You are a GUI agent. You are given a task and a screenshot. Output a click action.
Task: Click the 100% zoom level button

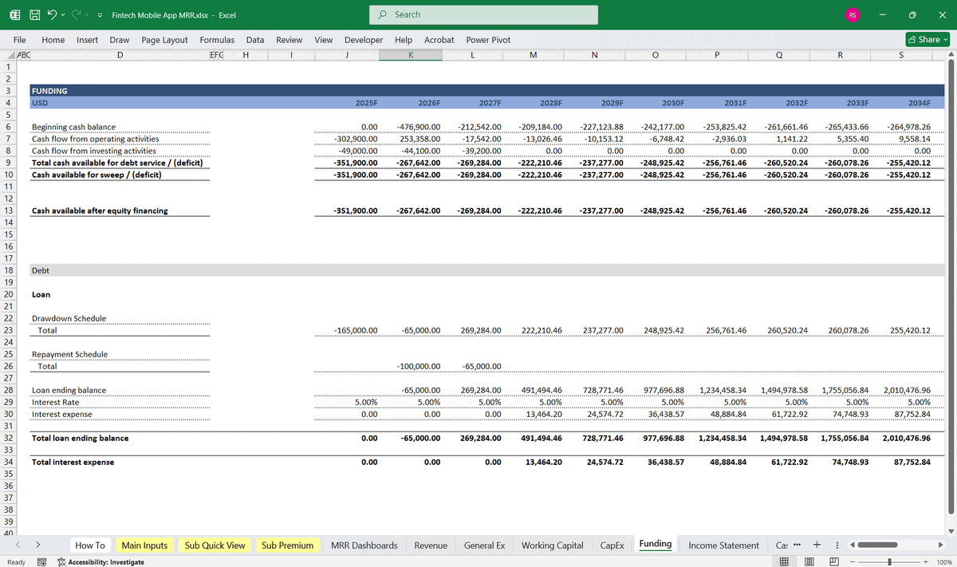(944, 561)
